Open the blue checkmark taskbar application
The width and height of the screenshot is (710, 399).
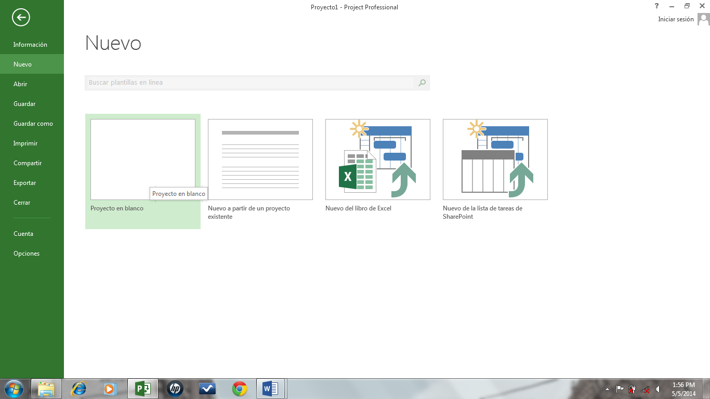click(x=207, y=389)
